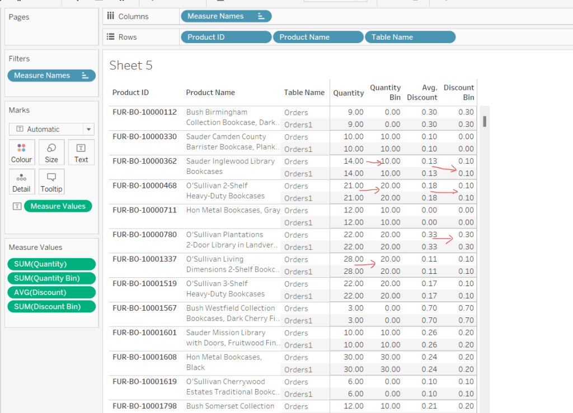Image resolution: width=573 pixels, height=413 pixels.
Task: Select the Product ID pill in Rows
Action: point(226,37)
